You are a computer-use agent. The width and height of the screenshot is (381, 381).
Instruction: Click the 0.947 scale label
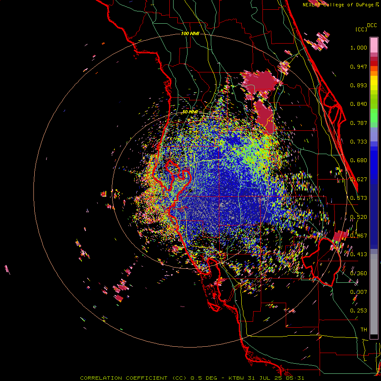[x=359, y=66]
